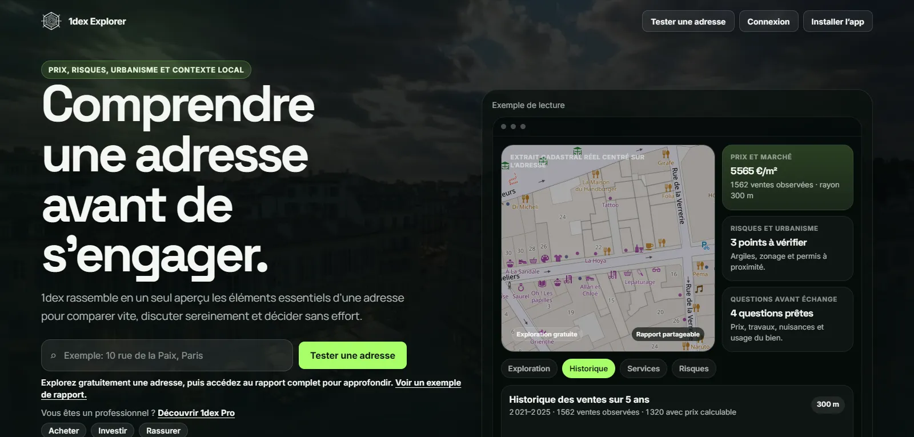This screenshot has height=437, width=914.
Task: Click the music note icon on the map
Action: pyautogui.click(x=699, y=289)
